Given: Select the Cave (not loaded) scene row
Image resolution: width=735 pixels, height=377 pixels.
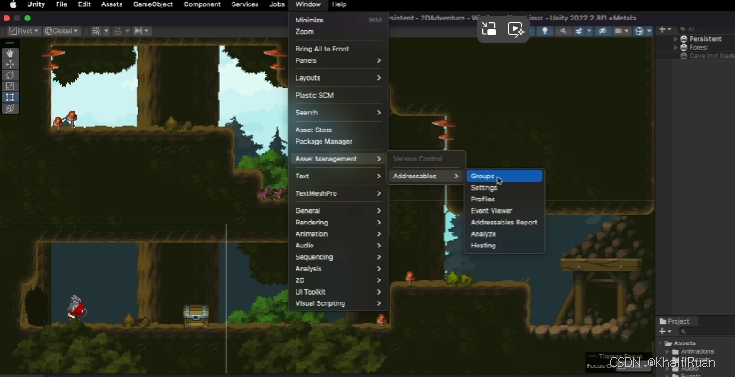Looking at the screenshot, I should 695,56.
